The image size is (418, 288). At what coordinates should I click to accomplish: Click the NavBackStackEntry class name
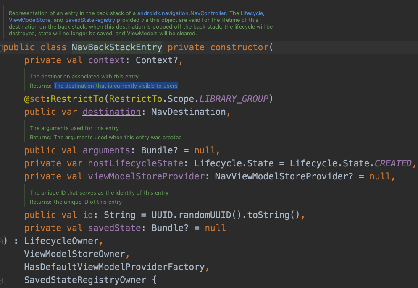click(x=117, y=47)
